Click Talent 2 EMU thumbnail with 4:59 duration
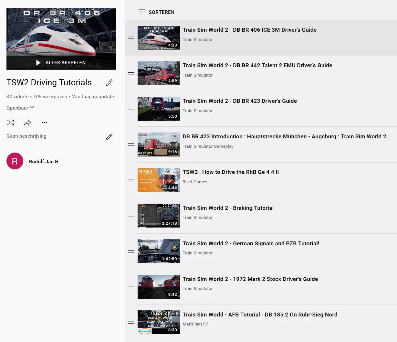397x342 pixels. (159, 73)
